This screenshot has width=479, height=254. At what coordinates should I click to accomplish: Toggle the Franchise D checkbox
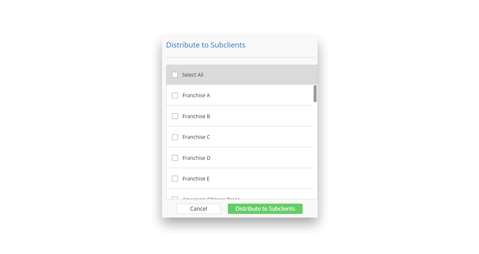[175, 158]
